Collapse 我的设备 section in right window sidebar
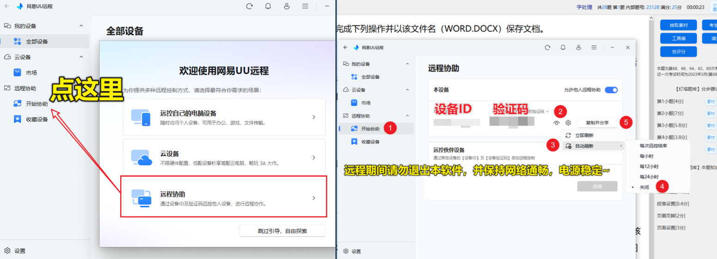 tap(407, 64)
